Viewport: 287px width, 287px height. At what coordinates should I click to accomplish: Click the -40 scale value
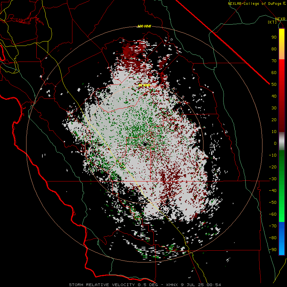[273, 191]
